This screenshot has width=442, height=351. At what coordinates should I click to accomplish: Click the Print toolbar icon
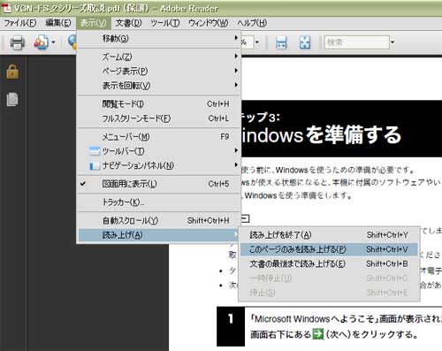pos(18,42)
